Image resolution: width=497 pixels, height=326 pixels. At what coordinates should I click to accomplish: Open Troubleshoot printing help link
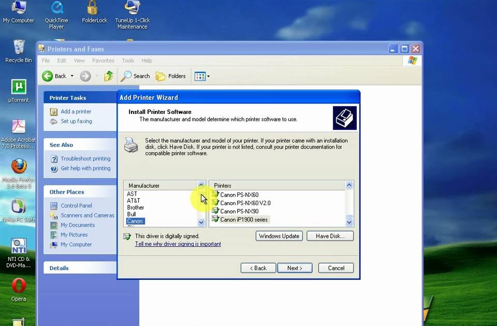85,158
